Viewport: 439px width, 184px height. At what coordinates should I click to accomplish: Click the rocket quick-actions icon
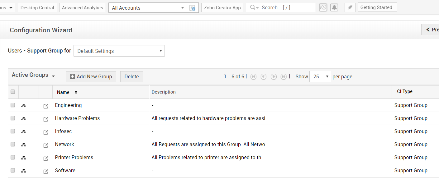[350, 8]
